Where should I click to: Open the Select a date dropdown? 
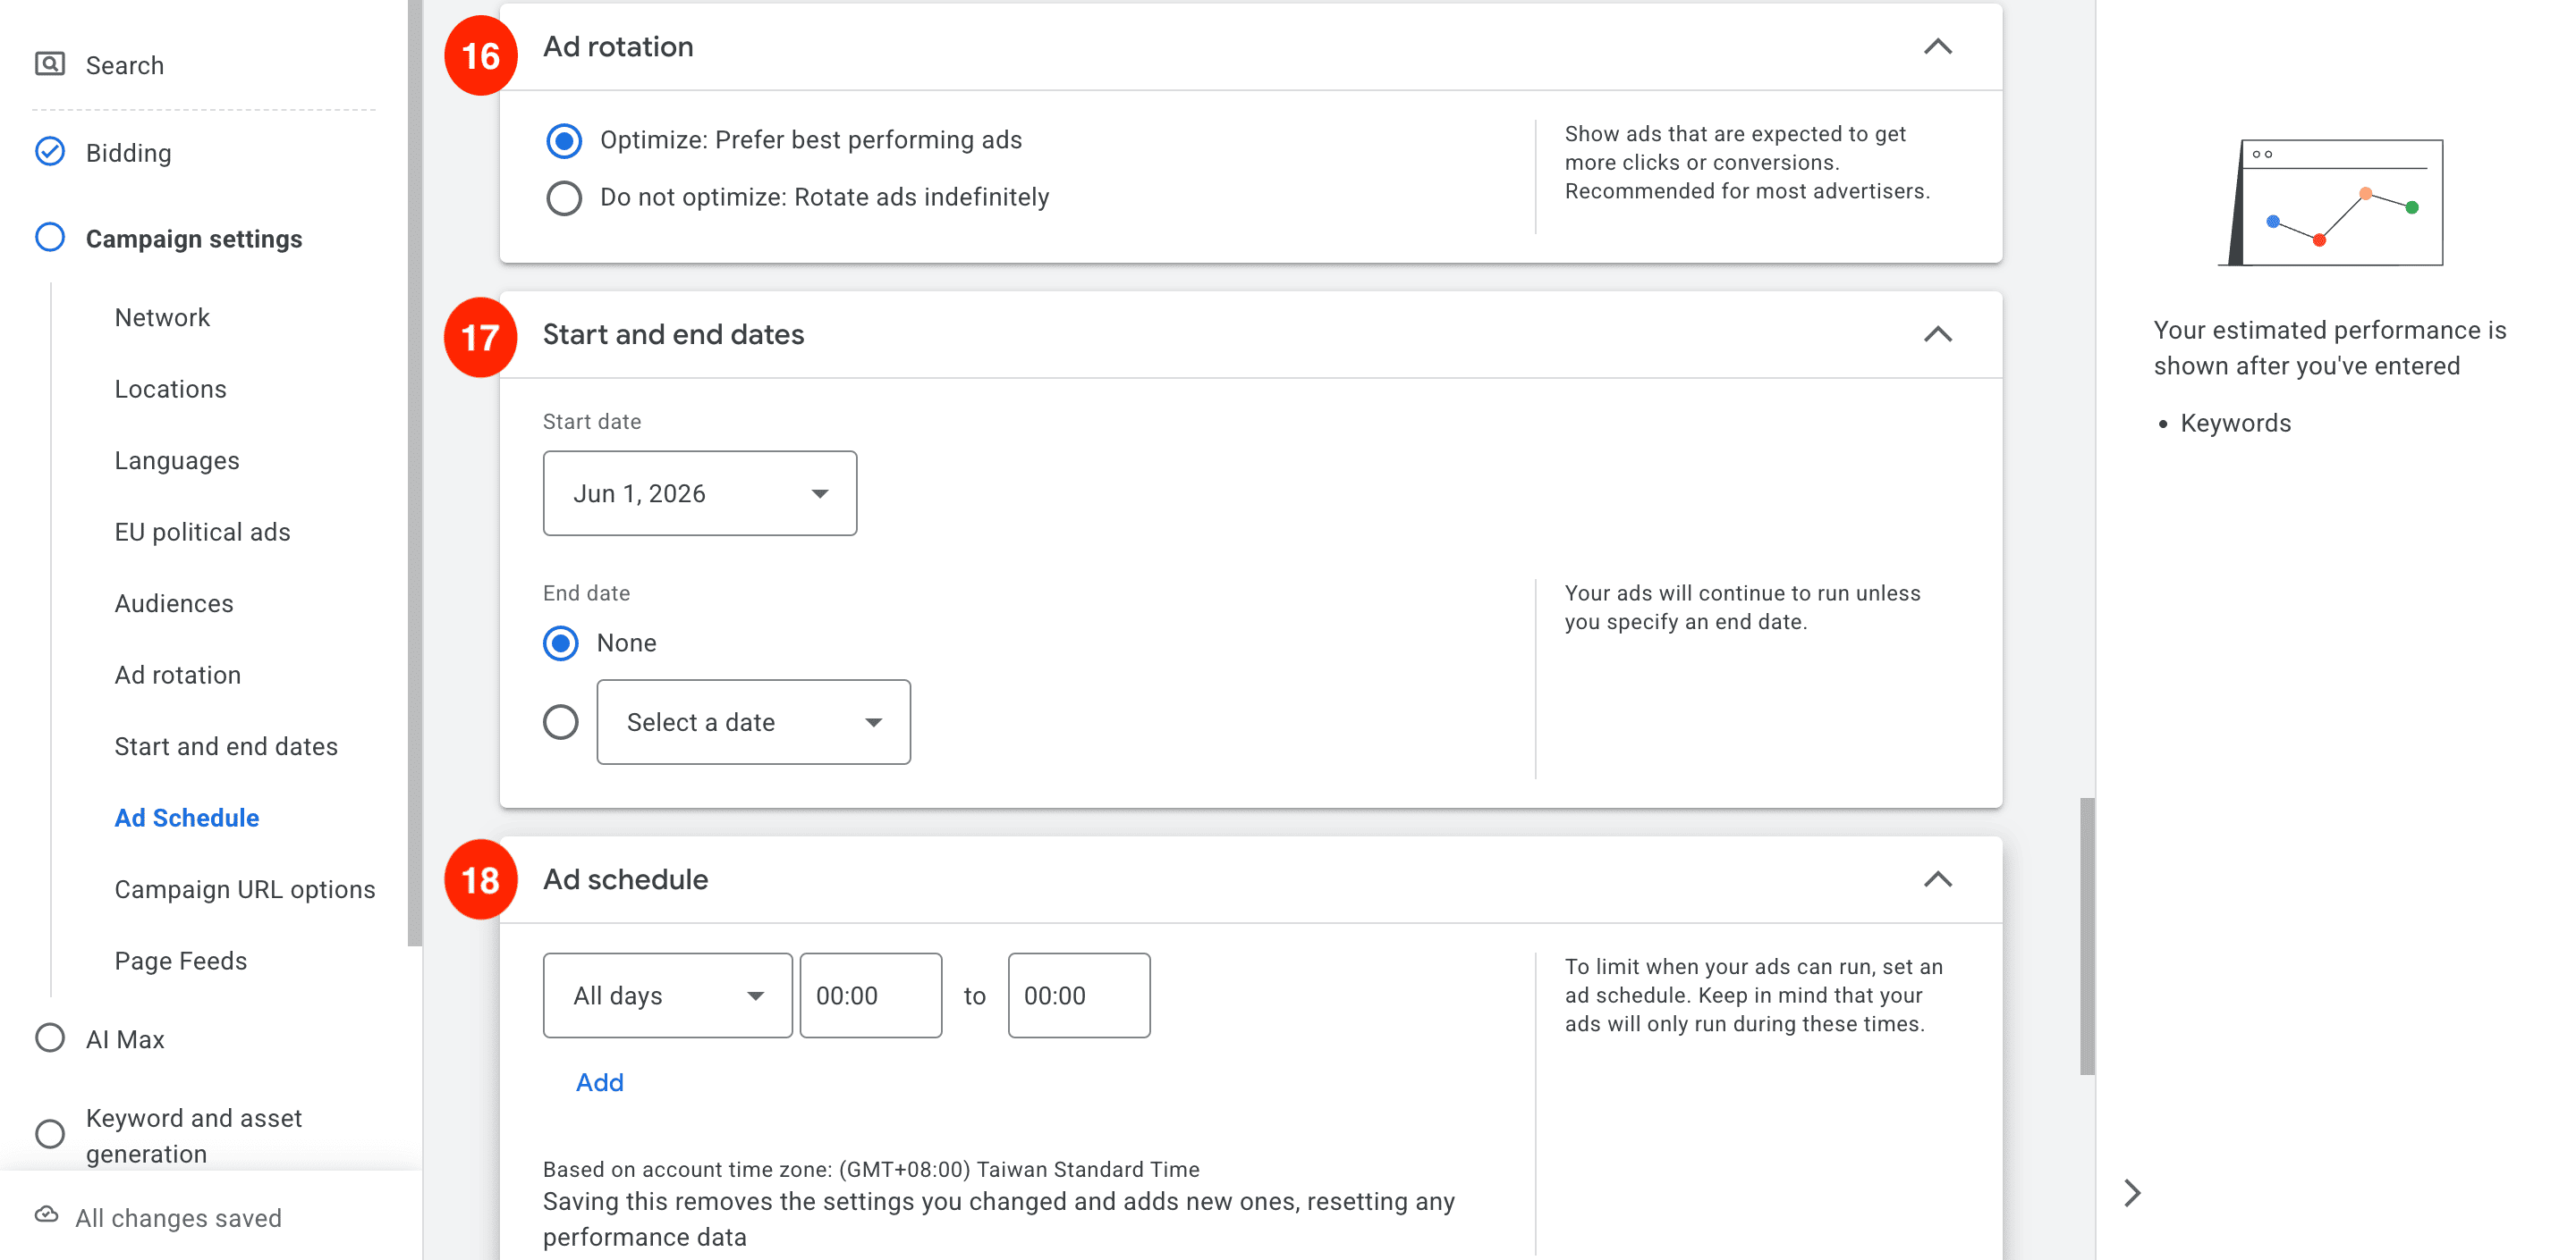point(754,722)
